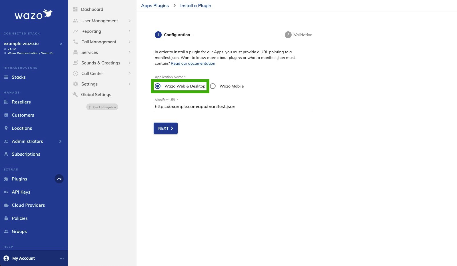Click the Services icon in submenu
457x266 pixels.
[75, 52]
